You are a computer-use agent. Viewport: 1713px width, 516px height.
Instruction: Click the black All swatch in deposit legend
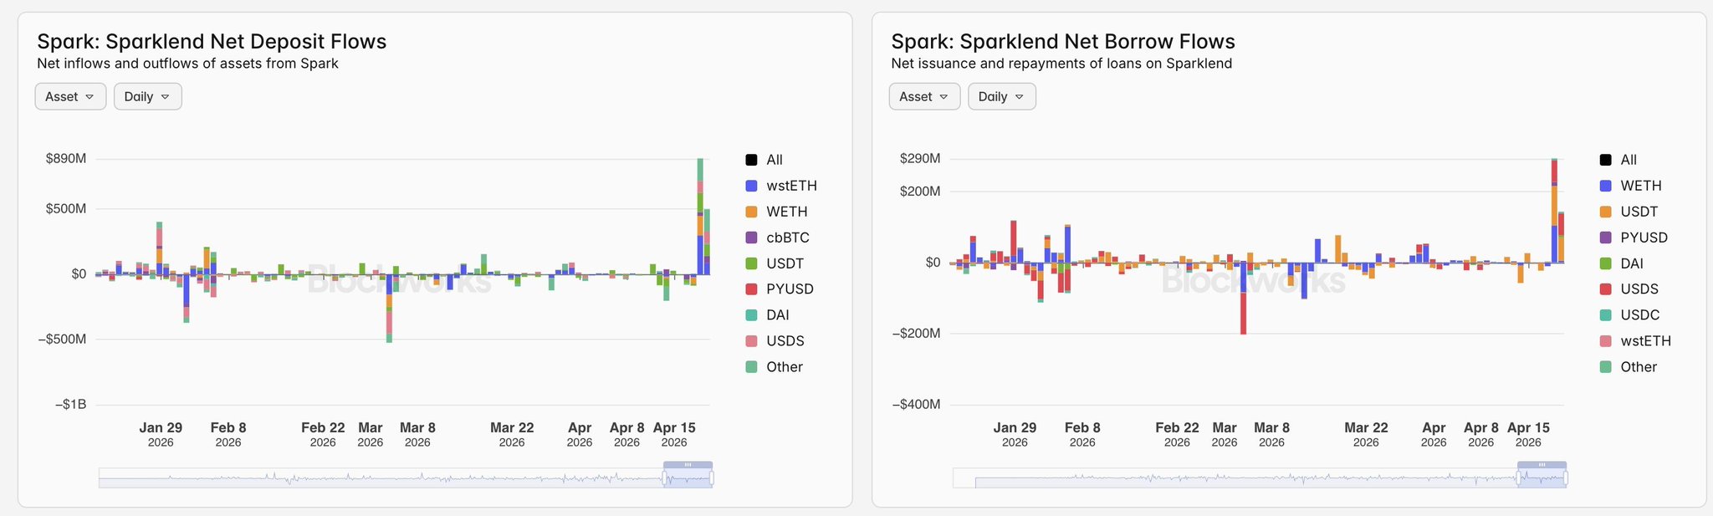pyautogui.click(x=751, y=160)
